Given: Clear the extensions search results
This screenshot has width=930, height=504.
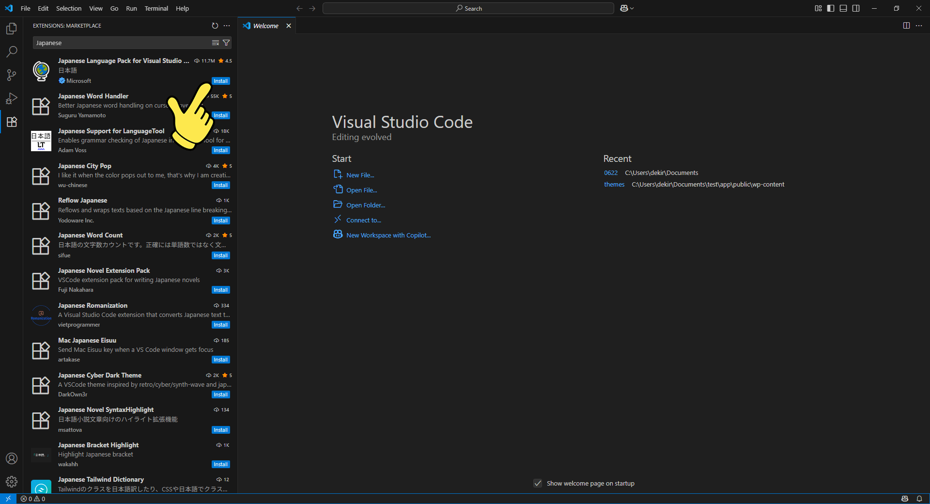Looking at the screenshot, I should [216, 43].
